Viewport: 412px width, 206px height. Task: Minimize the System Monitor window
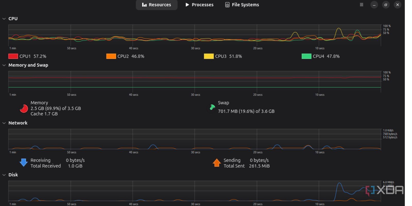374,5
